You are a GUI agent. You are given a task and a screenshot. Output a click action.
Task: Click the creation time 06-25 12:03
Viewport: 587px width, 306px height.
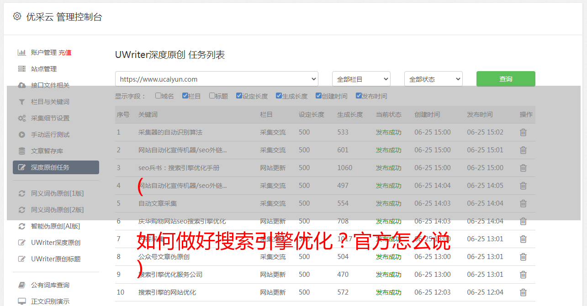[433, 292]
